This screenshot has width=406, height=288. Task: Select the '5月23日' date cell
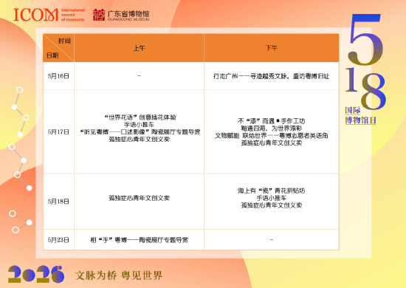(58, 240)
